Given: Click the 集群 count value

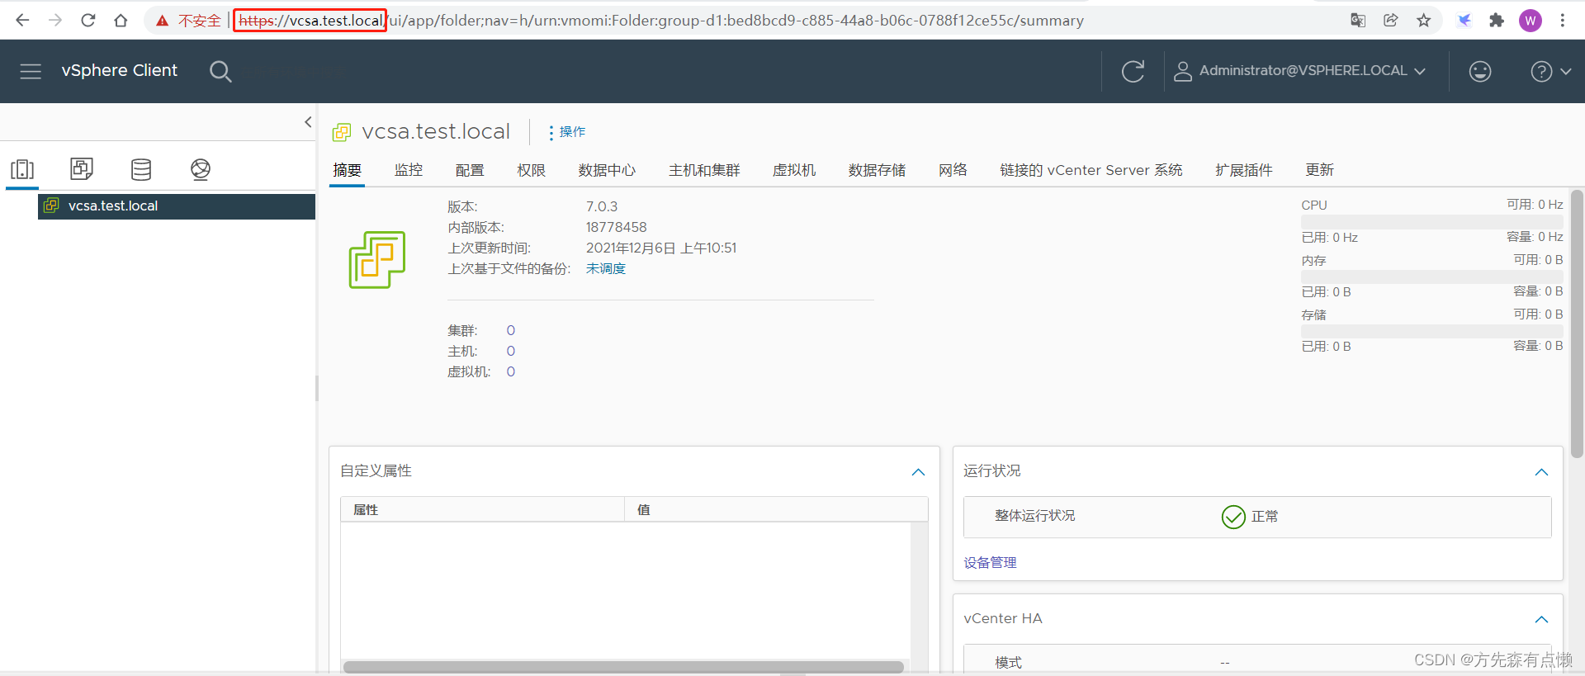Looking at the screenshot, I should point(511,331).
